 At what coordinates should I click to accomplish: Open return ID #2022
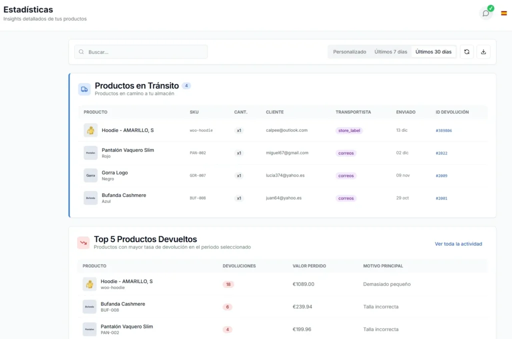[441, 153]
